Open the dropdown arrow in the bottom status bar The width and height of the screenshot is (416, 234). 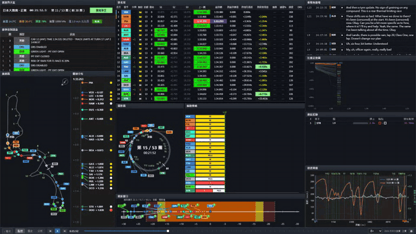coord(380,231)
